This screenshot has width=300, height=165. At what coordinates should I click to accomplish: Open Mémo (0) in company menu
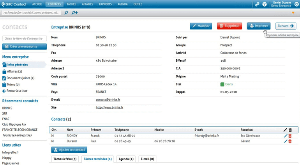(11, 85)
